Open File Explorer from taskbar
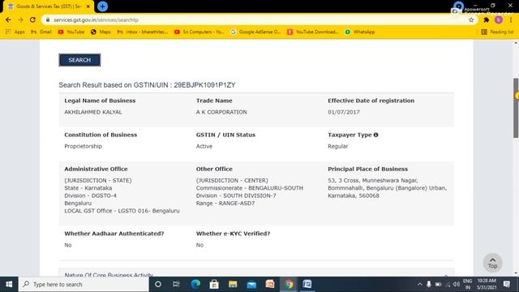This screenshot has width=519, height=292. pyautogui.click(x=233, y=284)
